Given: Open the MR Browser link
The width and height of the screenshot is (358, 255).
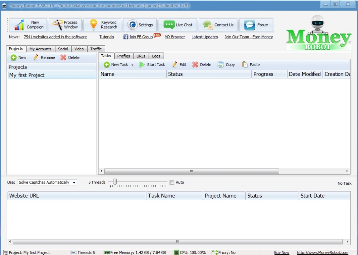Looking at the screenshot, I should click(175, 37).
